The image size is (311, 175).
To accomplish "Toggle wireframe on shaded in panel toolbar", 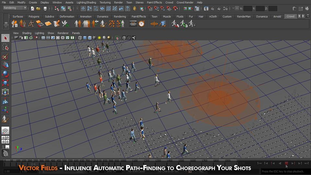I will pos(90,38).
